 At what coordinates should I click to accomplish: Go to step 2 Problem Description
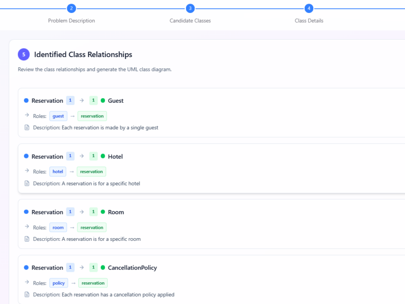click(71, 8)
